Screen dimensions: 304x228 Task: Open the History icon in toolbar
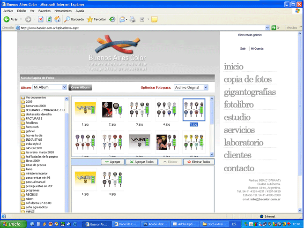pyautogui.click(x=112, y=19)
